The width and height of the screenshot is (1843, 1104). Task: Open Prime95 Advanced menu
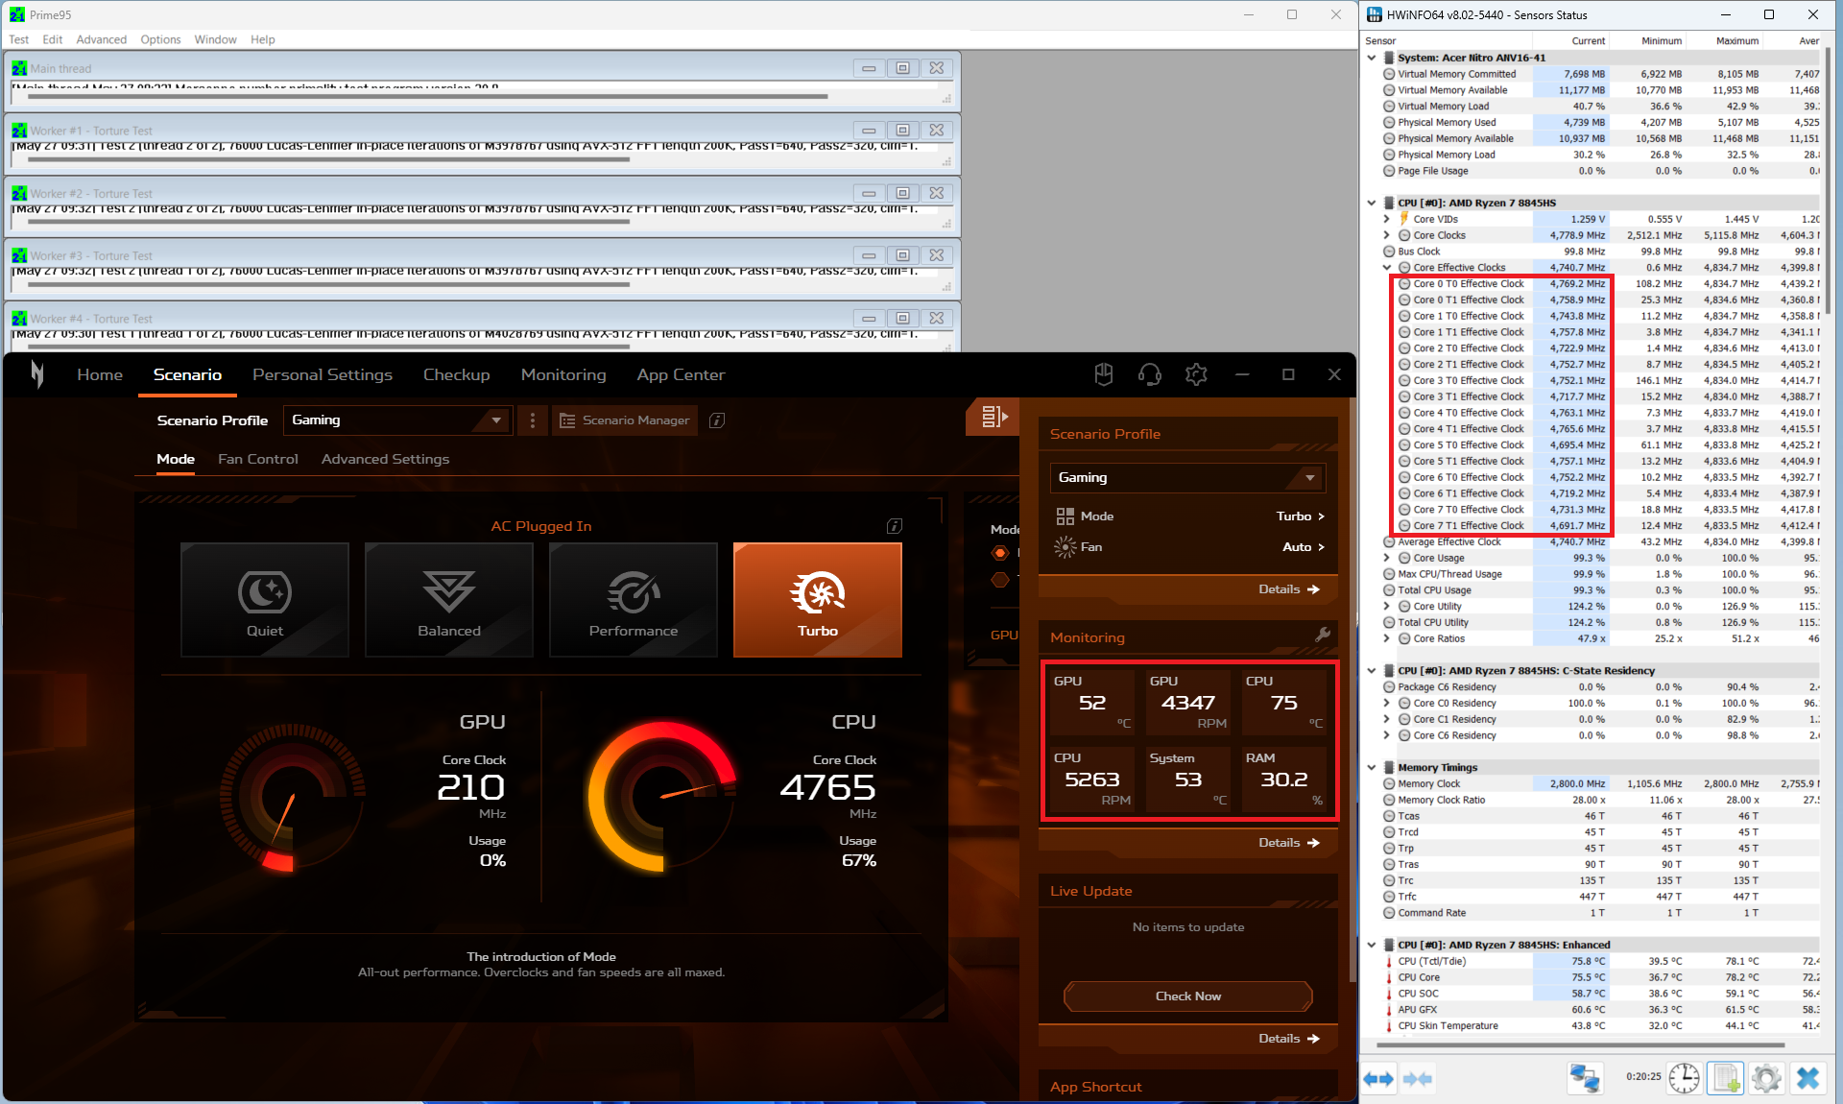point(102,39)
